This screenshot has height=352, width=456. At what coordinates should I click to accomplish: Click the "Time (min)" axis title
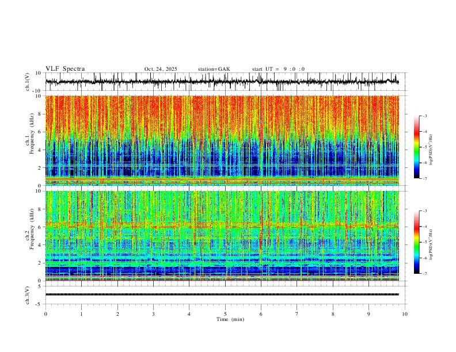230,319
